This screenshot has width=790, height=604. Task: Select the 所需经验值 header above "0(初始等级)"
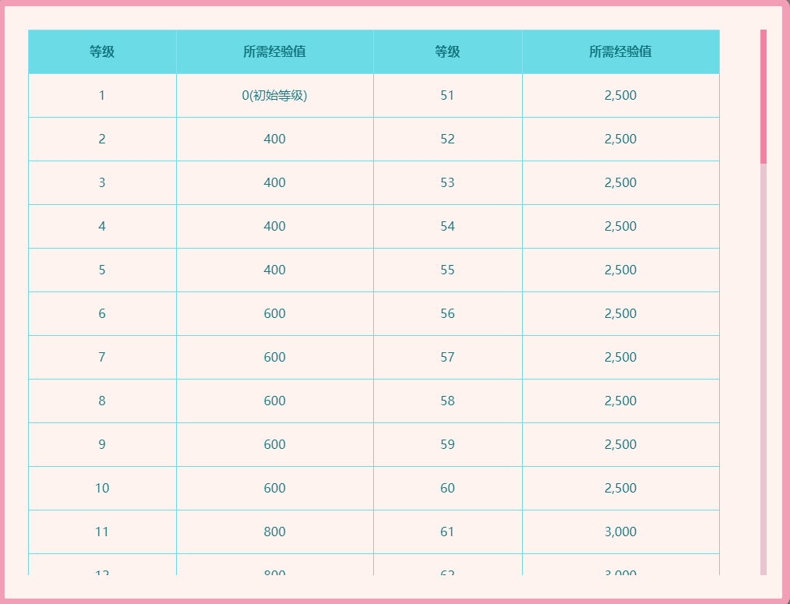(274, 52)
